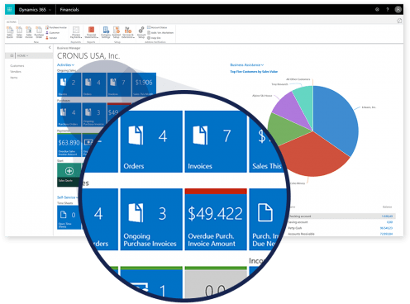
Task: Open the settings gear in top bar
Action: pyautogui.click(x=377, y=10)
